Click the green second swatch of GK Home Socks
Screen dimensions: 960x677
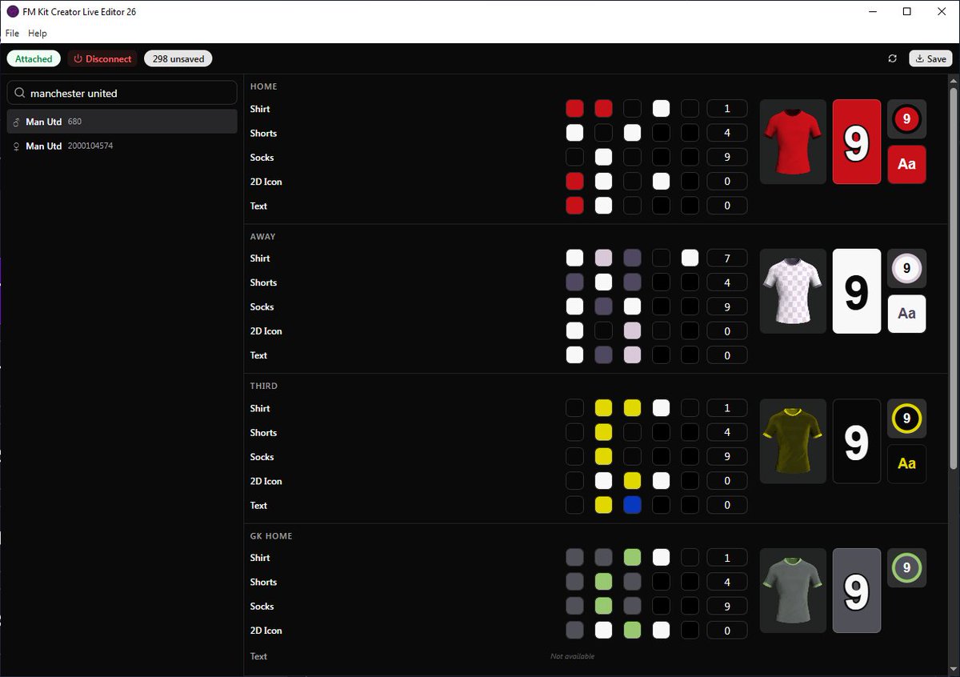(x=603, y=606)
